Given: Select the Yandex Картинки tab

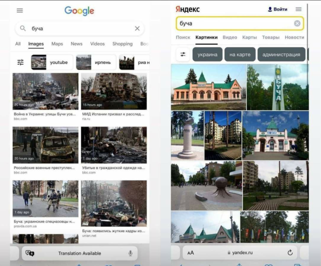Looking at the screenshot, I should tap(206, 38).
